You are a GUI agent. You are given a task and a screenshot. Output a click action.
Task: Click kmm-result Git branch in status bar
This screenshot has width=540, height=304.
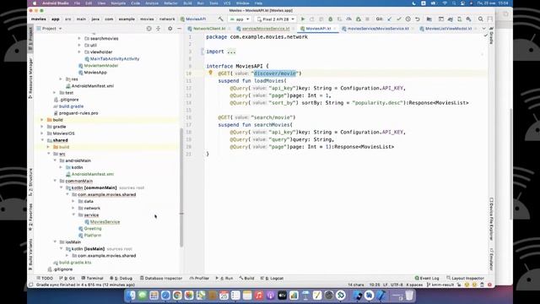pyautogui.click(x=440, y=285)
